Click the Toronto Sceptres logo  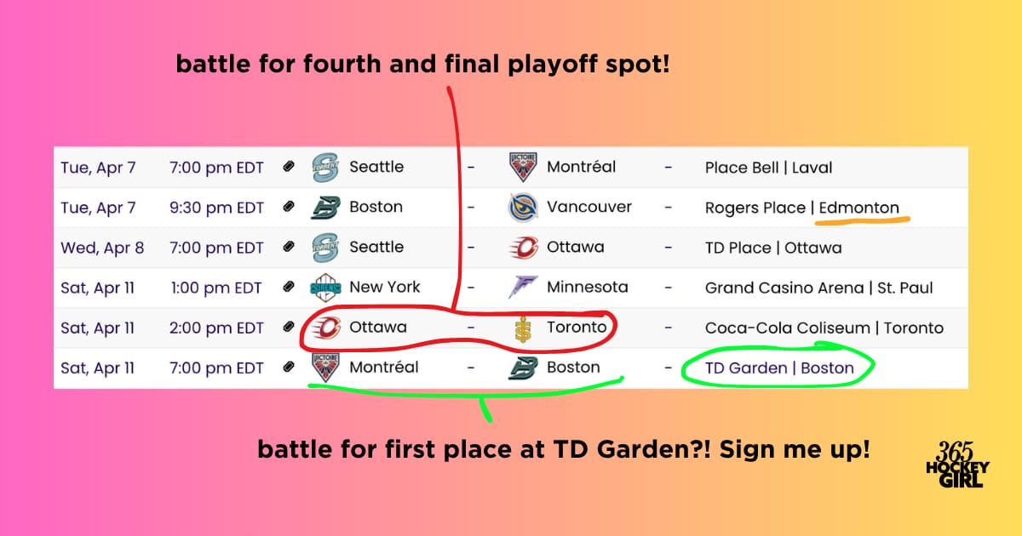[x=523, y=328]
